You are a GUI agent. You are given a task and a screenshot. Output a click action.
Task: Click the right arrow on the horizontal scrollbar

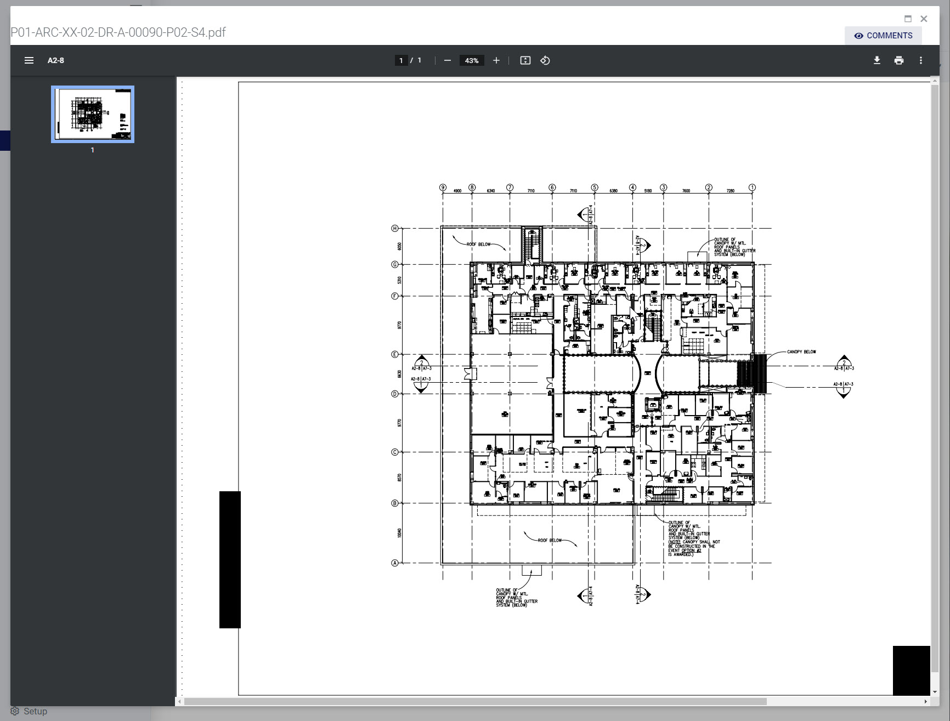(x=926, y=701)
